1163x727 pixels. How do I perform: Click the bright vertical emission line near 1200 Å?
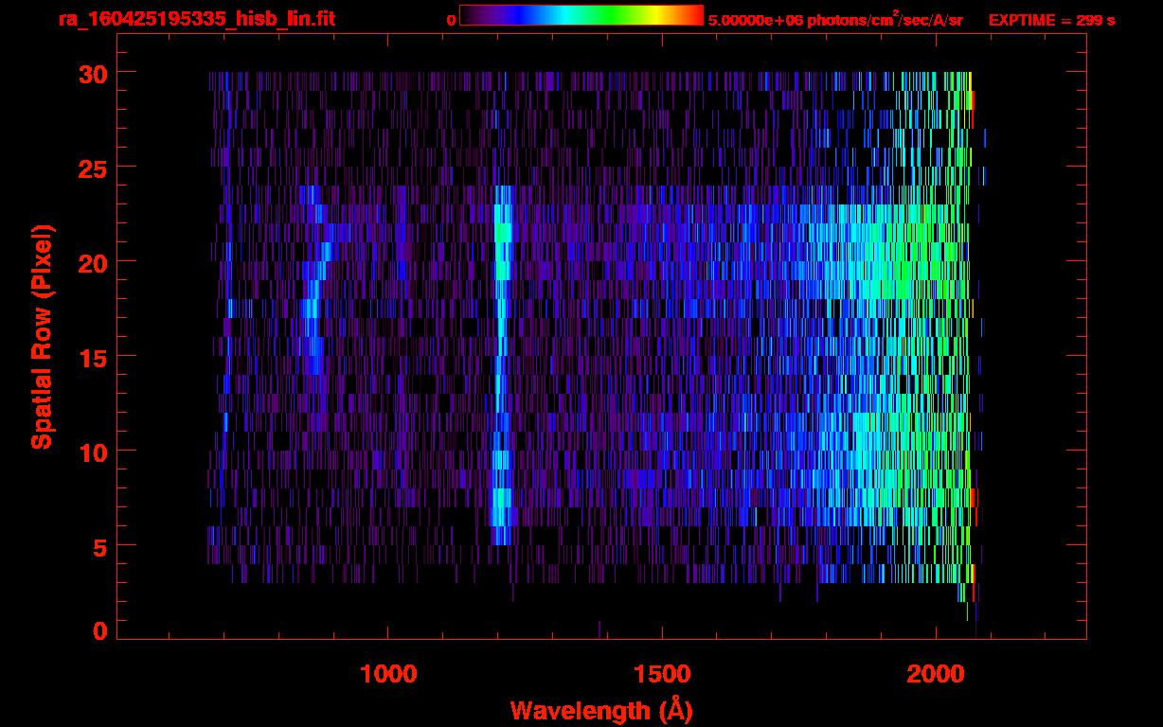pos(501,360)
